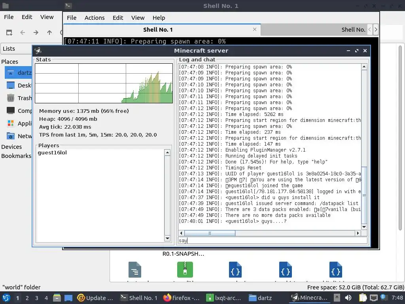Click the Minecraft server window icon
405x304 pixels.
(38, 50)
